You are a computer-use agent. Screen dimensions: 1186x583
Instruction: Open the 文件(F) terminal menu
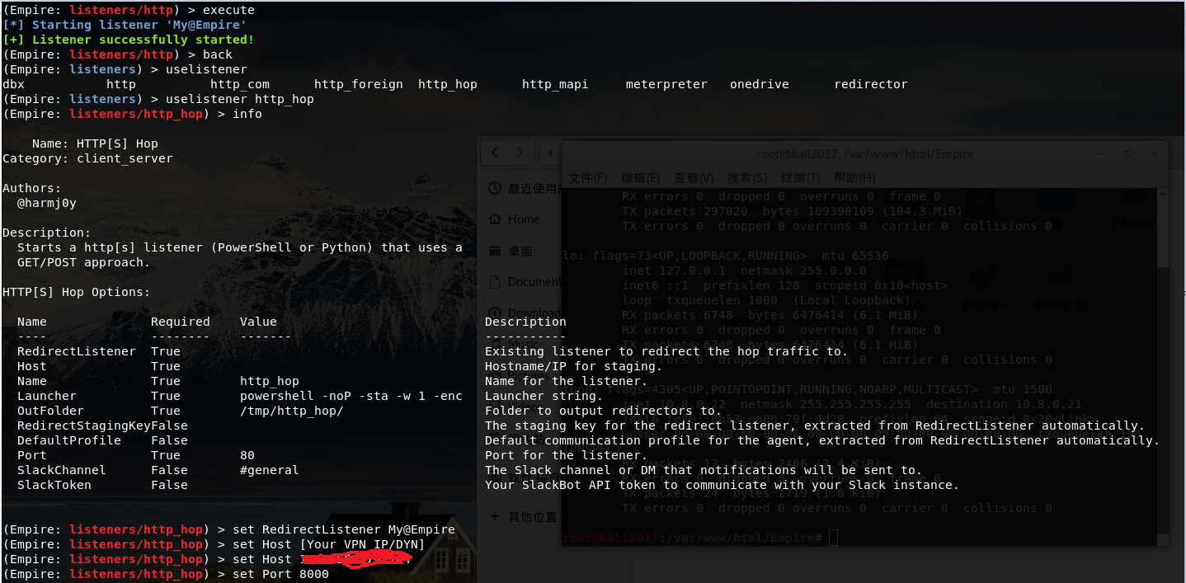tap(587, 178)
